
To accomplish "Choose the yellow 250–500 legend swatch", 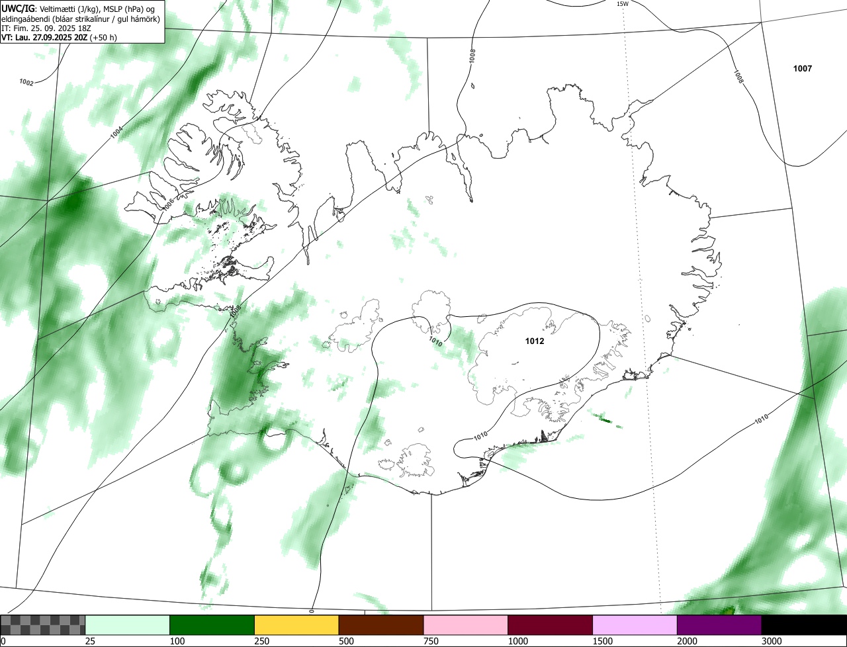I will coord(296,625).
